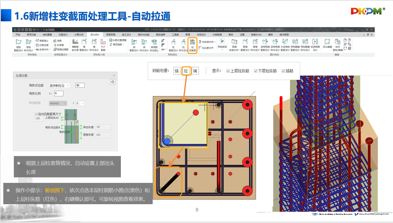393x223 pixels.
Task: Toggle 上层柱纵筋 display checkbox
Action: tap(228, 71)
